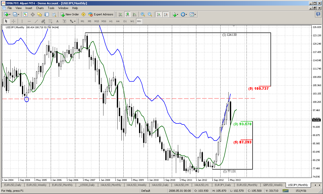Select the XAUUSD,Weekly chart tab
This screenshot has height=194, width=323.
point(137,185)
